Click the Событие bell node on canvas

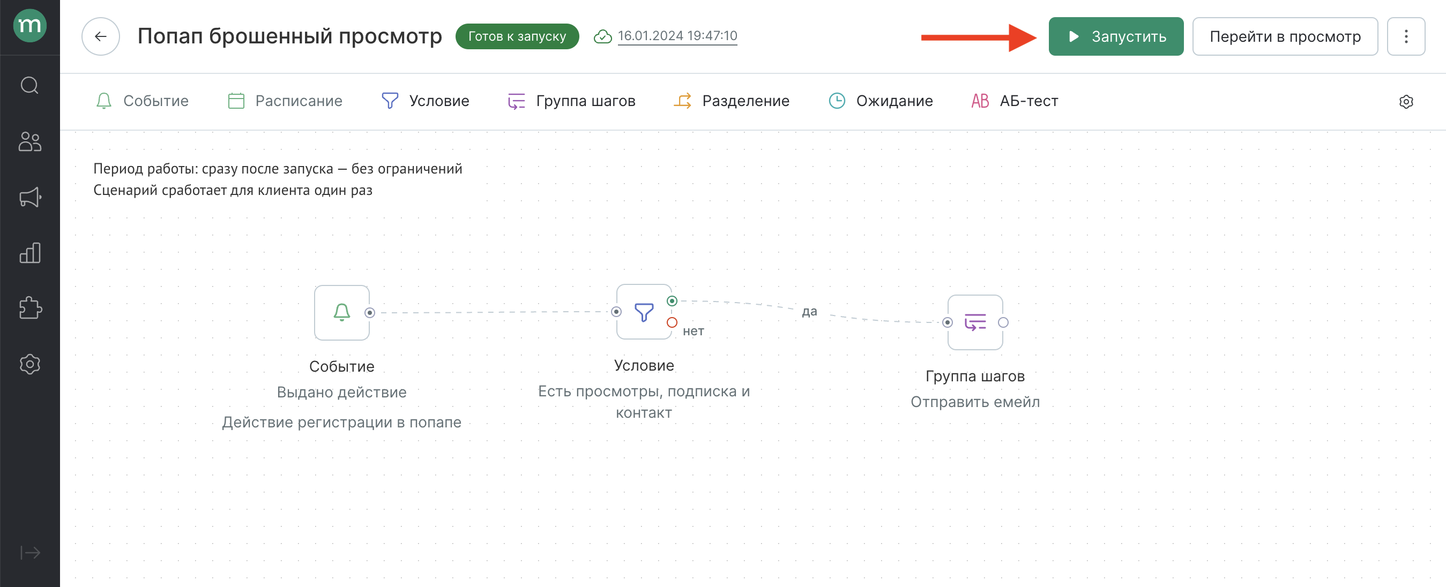point(341,313)
